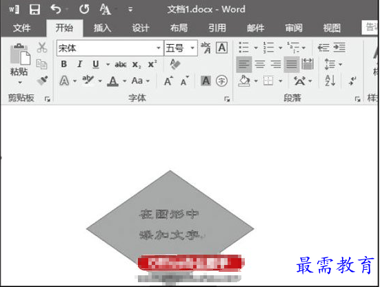Sort with the A-Z icon

[330, 81]
